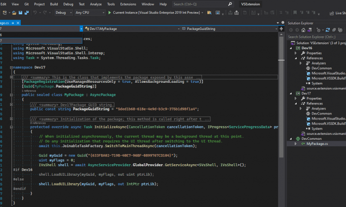The height and width of the screenshot is (207, 346).
Task: Open the project context dropdown arrow
Action: (x=81, y=29)
